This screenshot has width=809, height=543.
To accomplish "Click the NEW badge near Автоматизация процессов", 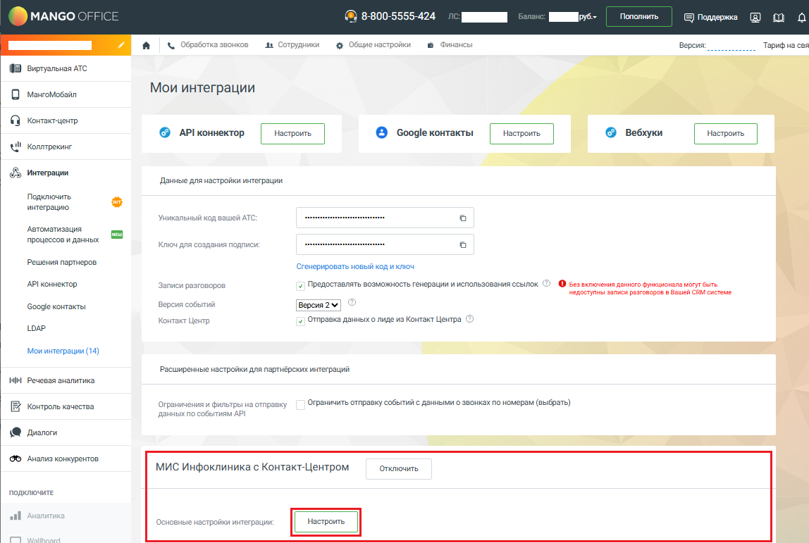I will tap(117, 235).
